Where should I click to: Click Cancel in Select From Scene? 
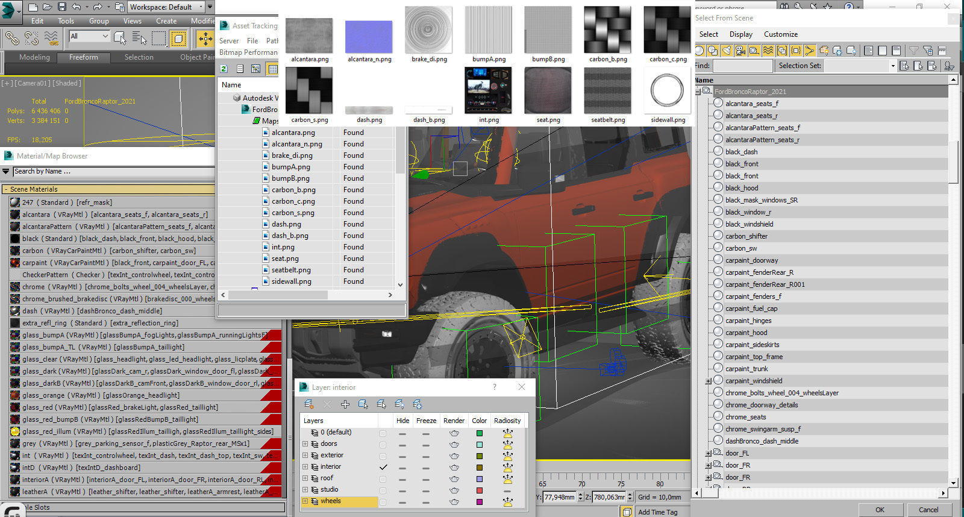[x=928, y=510]
